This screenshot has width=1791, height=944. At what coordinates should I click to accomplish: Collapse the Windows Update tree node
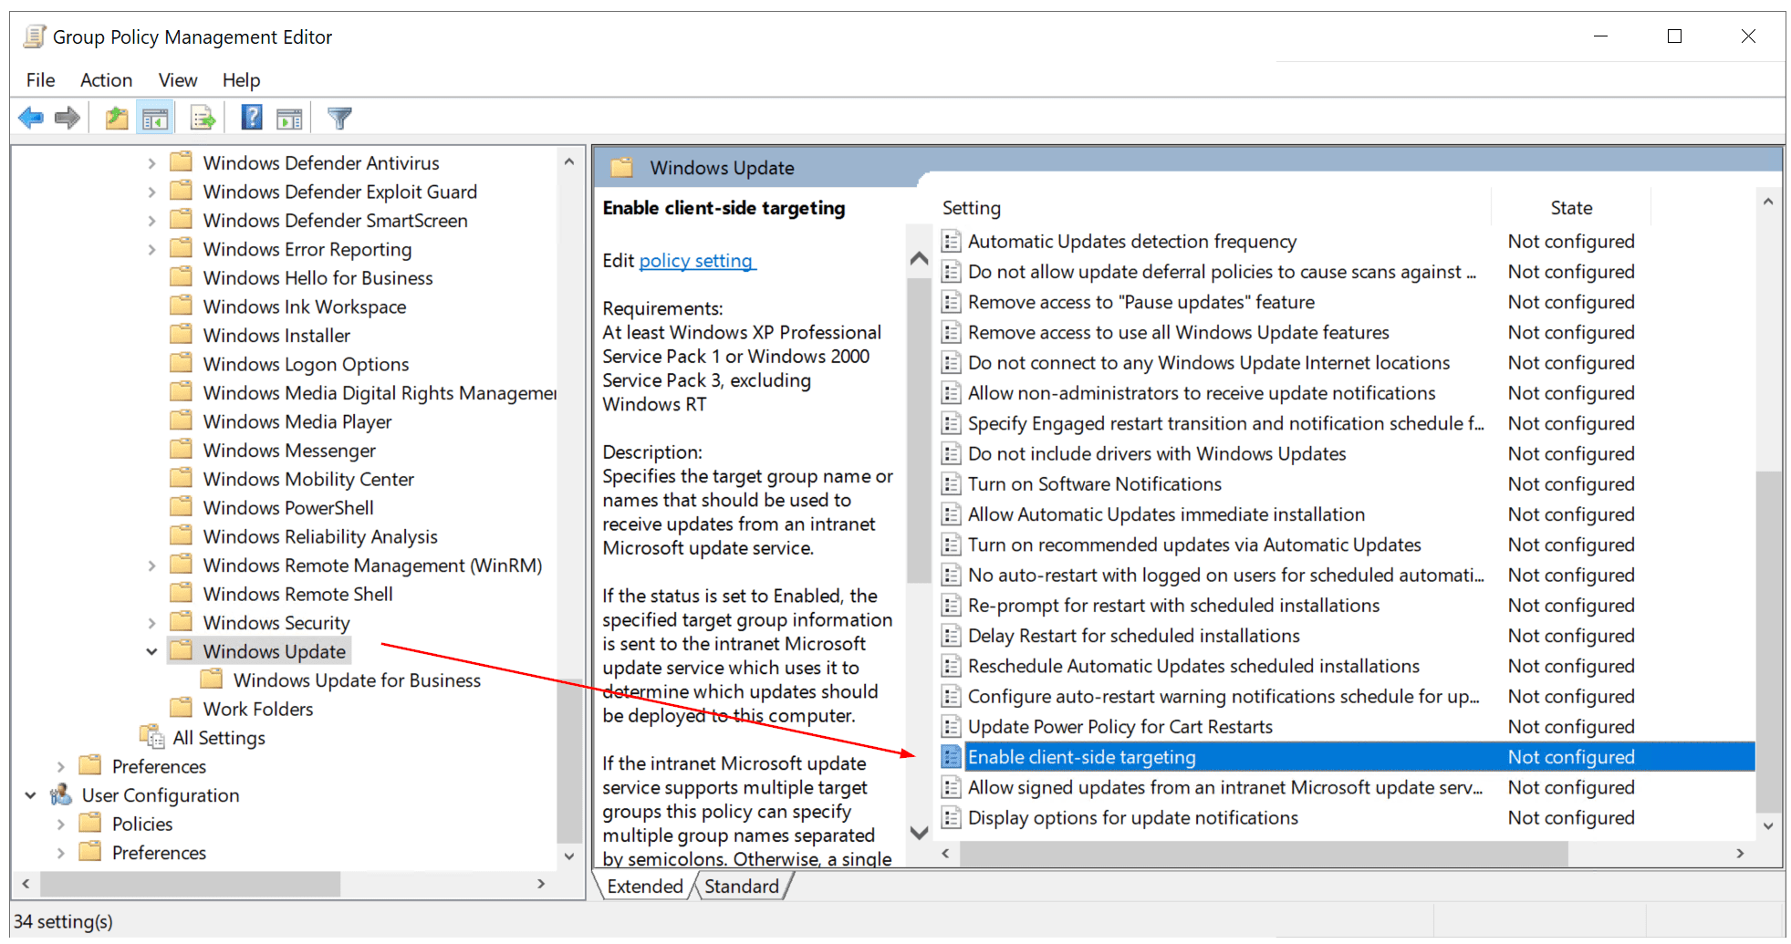(151, 651)
